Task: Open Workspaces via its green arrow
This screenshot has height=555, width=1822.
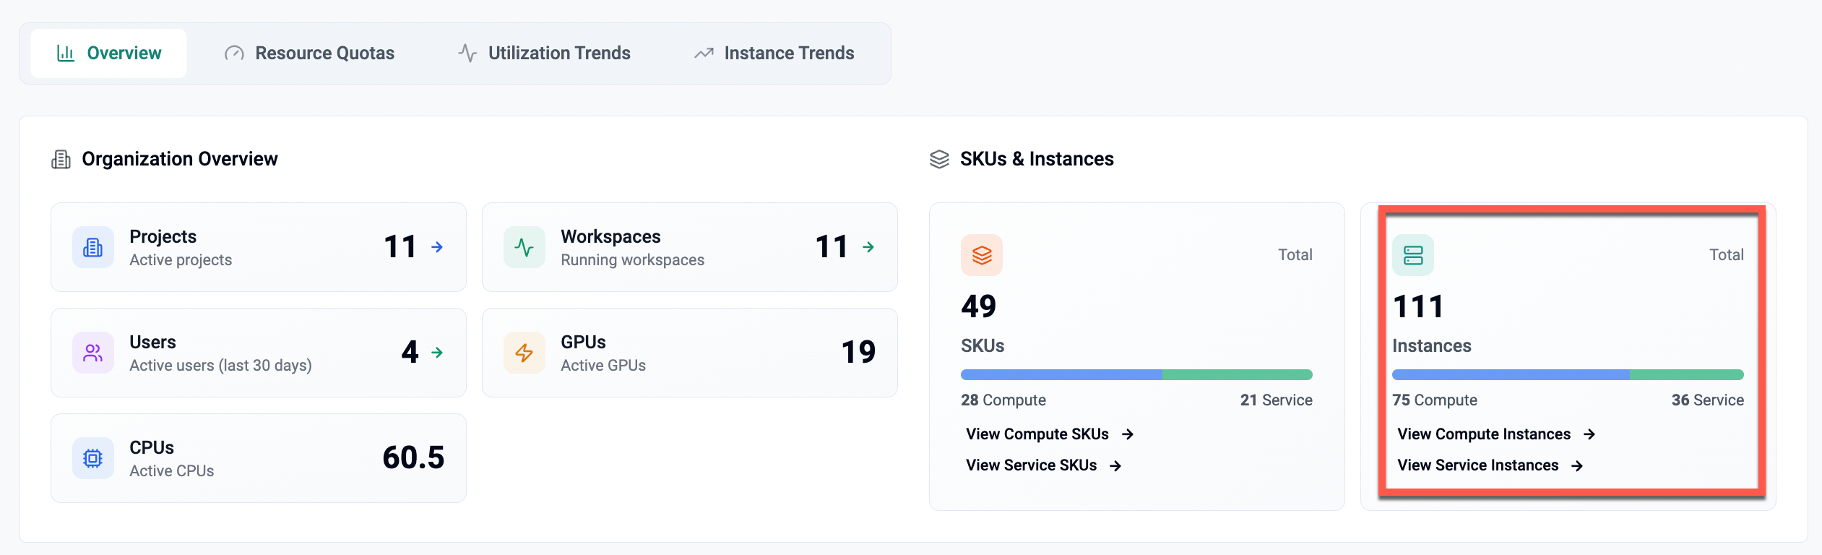Action: click(x=868, y=247)
